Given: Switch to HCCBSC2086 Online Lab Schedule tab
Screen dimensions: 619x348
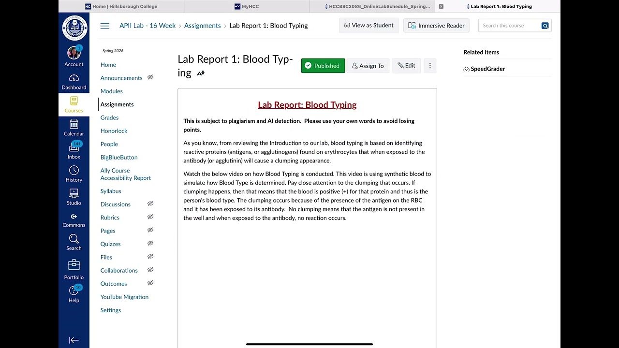Looking at the screenshot, I should click(x=373, y=6).
